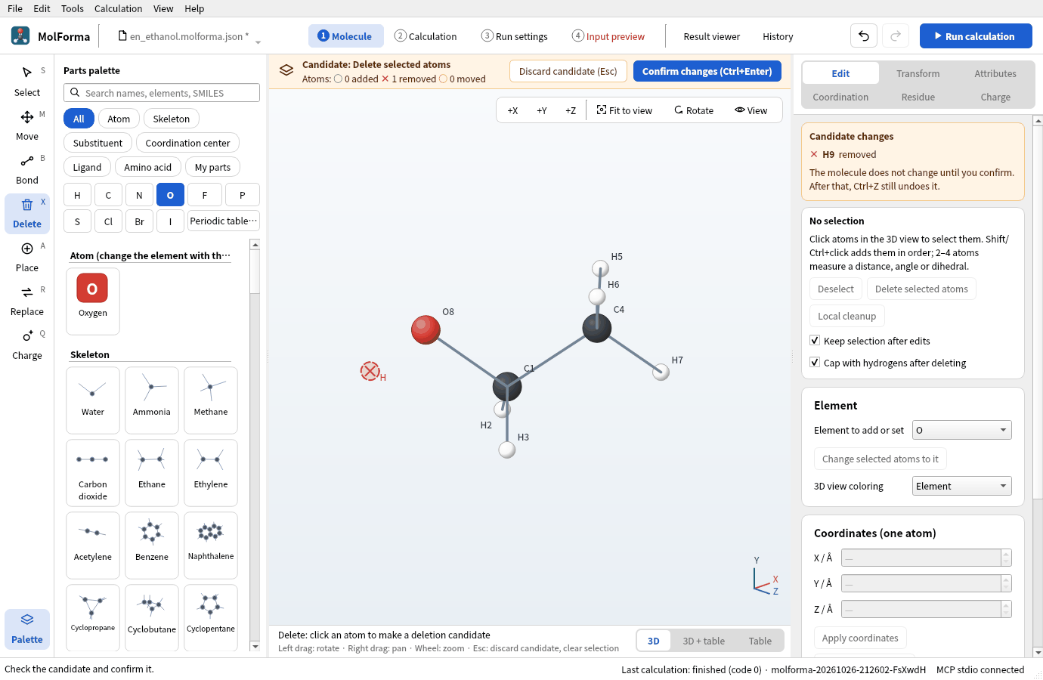Toggle the Substituent filter chip
1043x680 pixels.
click(x=97, y=143)
